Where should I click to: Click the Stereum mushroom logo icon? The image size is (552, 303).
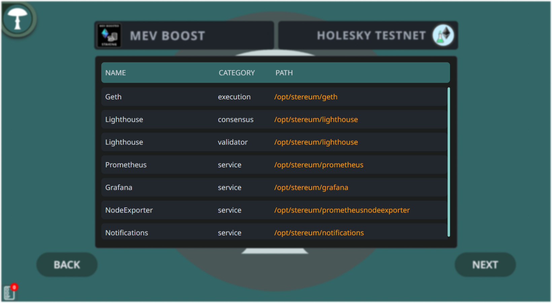coord(18,19)
